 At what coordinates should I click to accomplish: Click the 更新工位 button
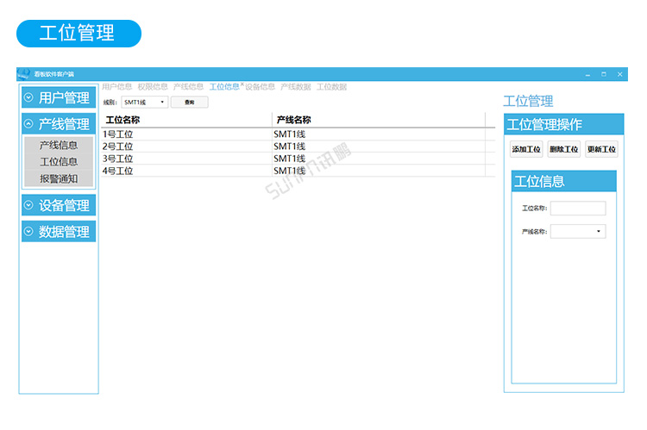click(601, 149)
